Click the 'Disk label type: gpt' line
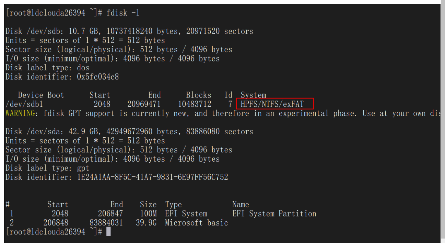 point(47,168)
